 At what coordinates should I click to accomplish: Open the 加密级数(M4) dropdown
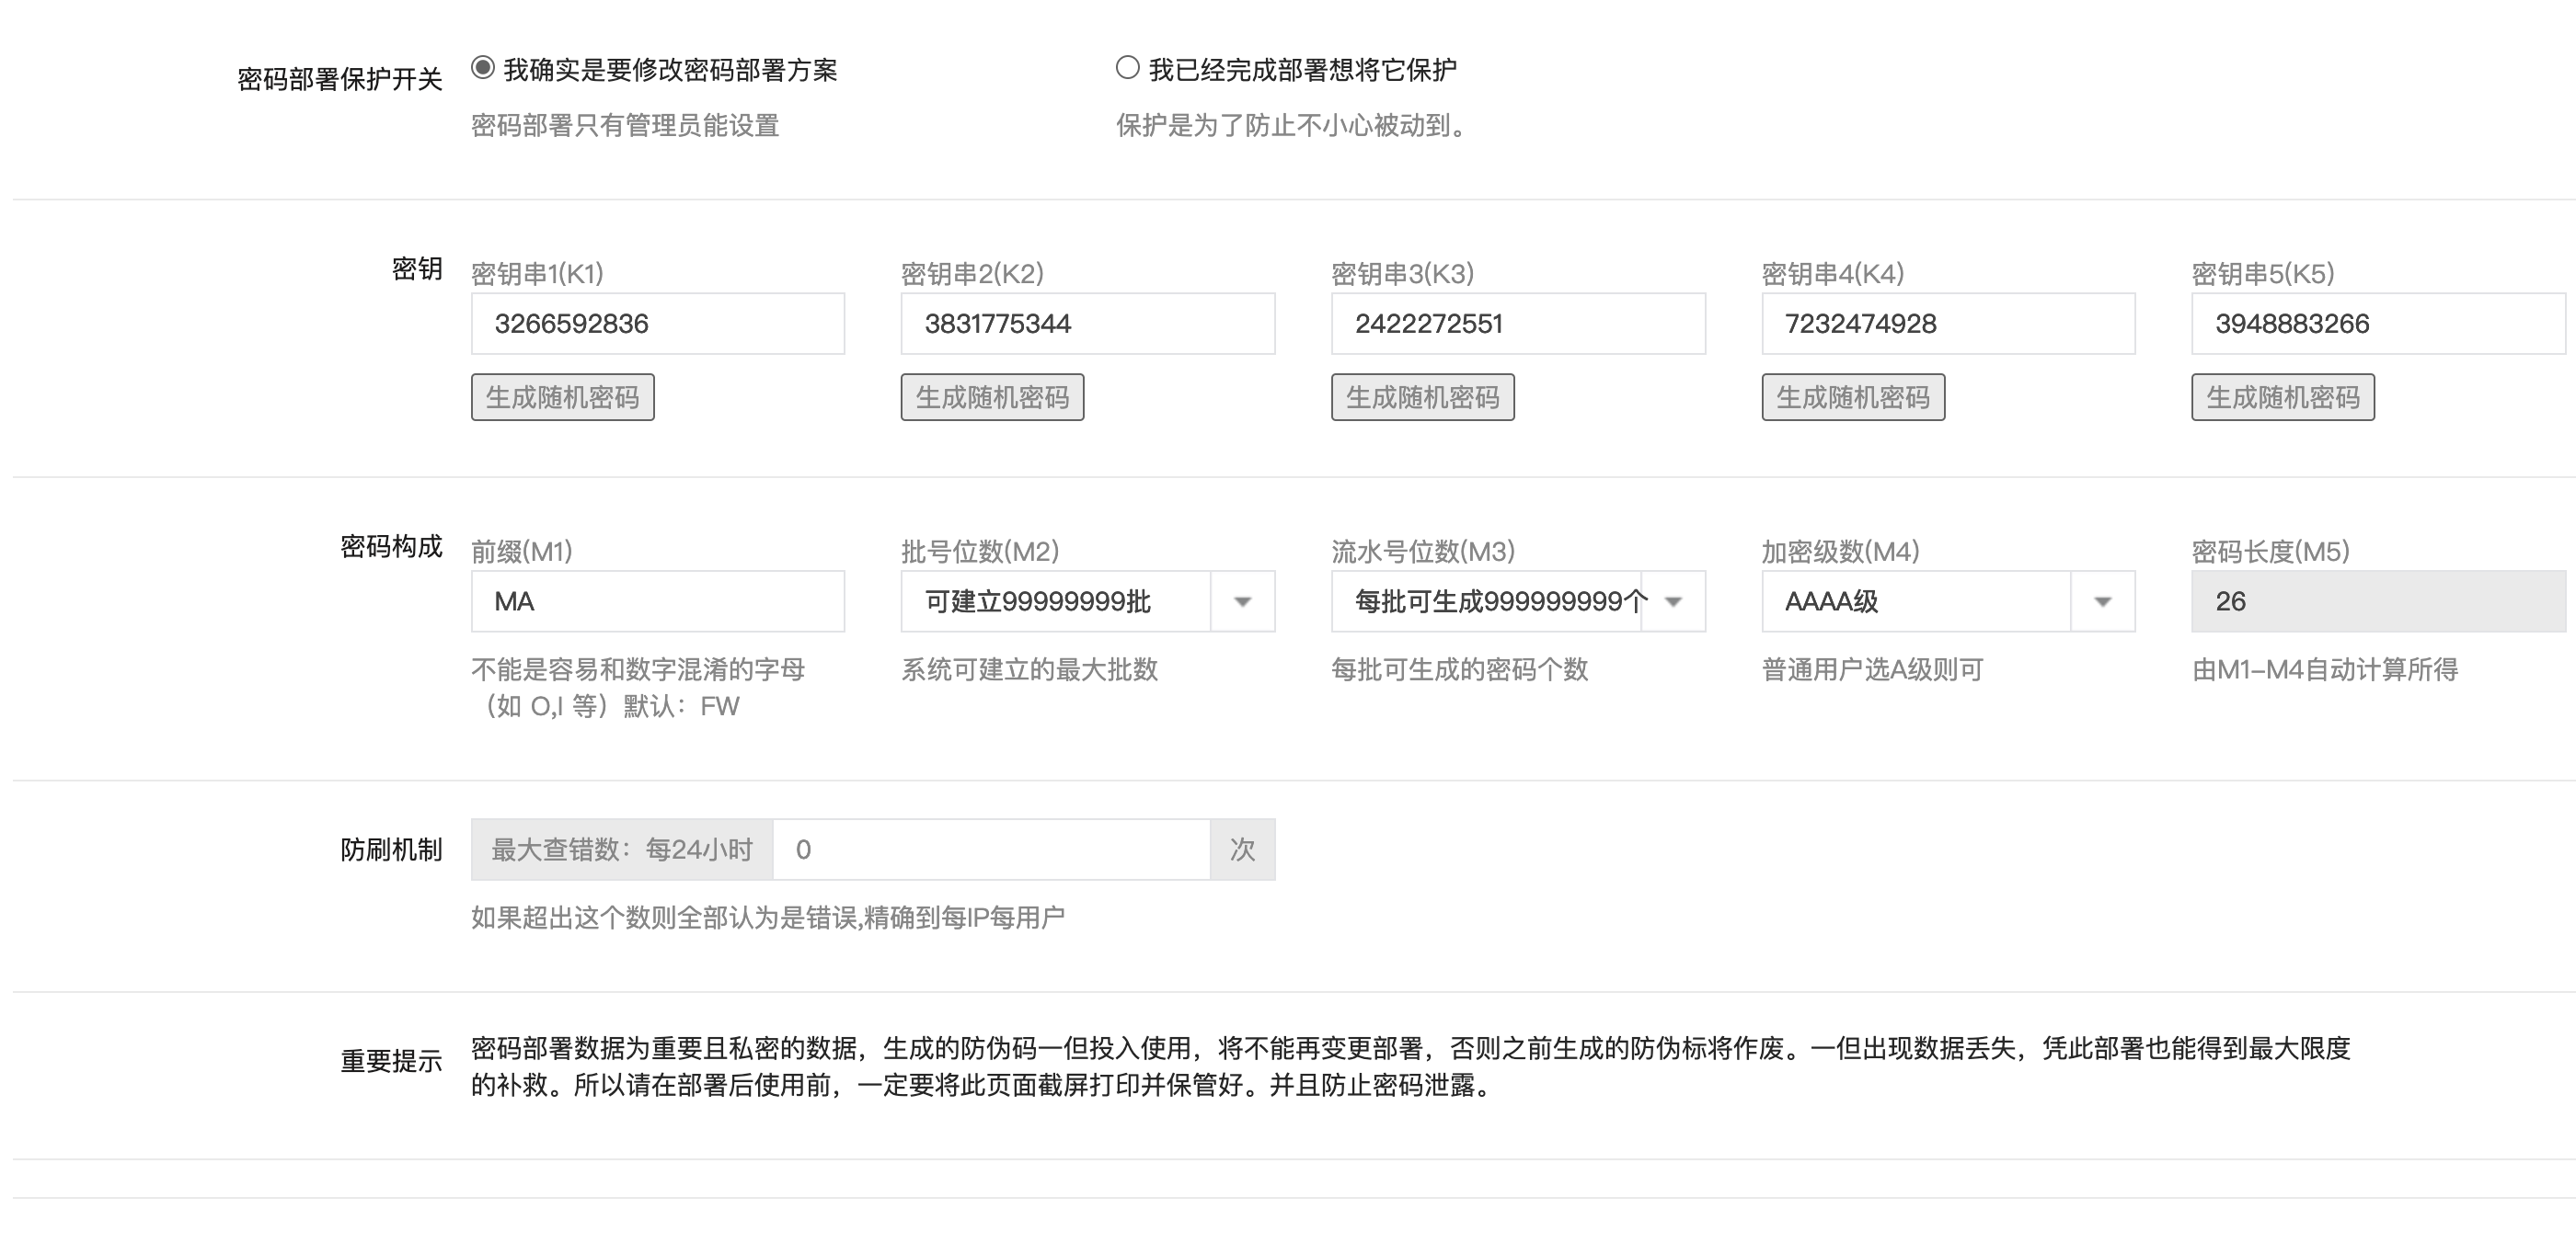coord(1948,601)
